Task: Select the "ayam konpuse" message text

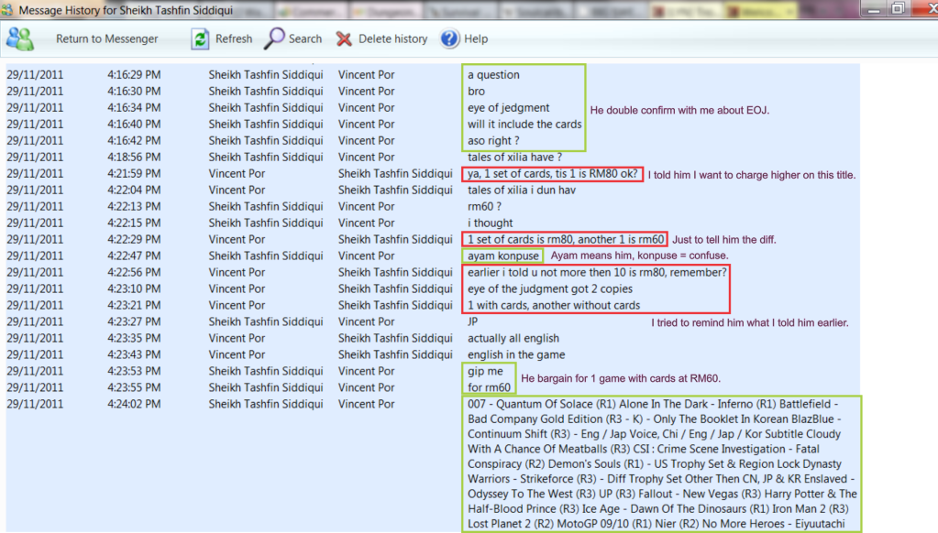Action: coord(502,256)
